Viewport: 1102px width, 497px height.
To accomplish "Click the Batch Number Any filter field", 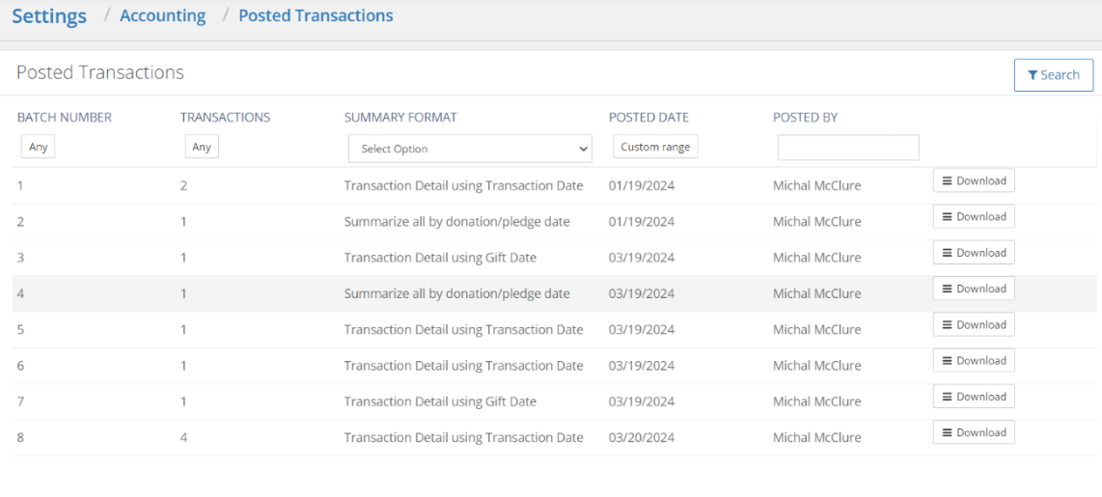I will (x=39, y=148).
